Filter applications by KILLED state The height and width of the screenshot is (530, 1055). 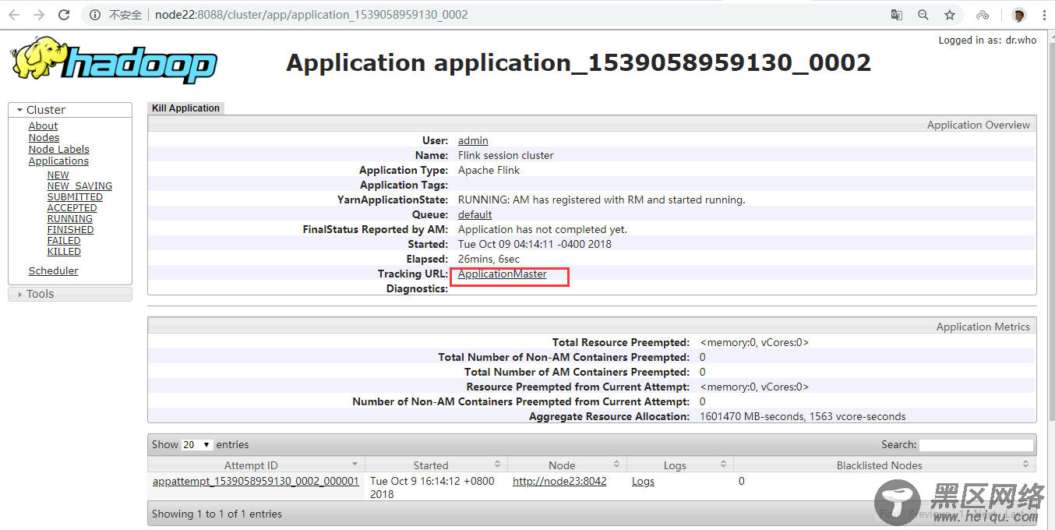[64, 252]
